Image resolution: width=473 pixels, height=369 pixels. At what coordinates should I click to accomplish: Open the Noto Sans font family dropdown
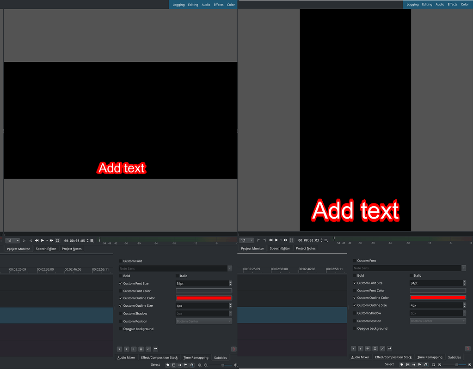click(176, 268)
